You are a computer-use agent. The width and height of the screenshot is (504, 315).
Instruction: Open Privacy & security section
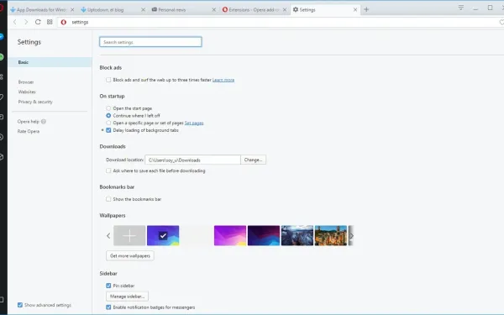(x=35, y=102)
